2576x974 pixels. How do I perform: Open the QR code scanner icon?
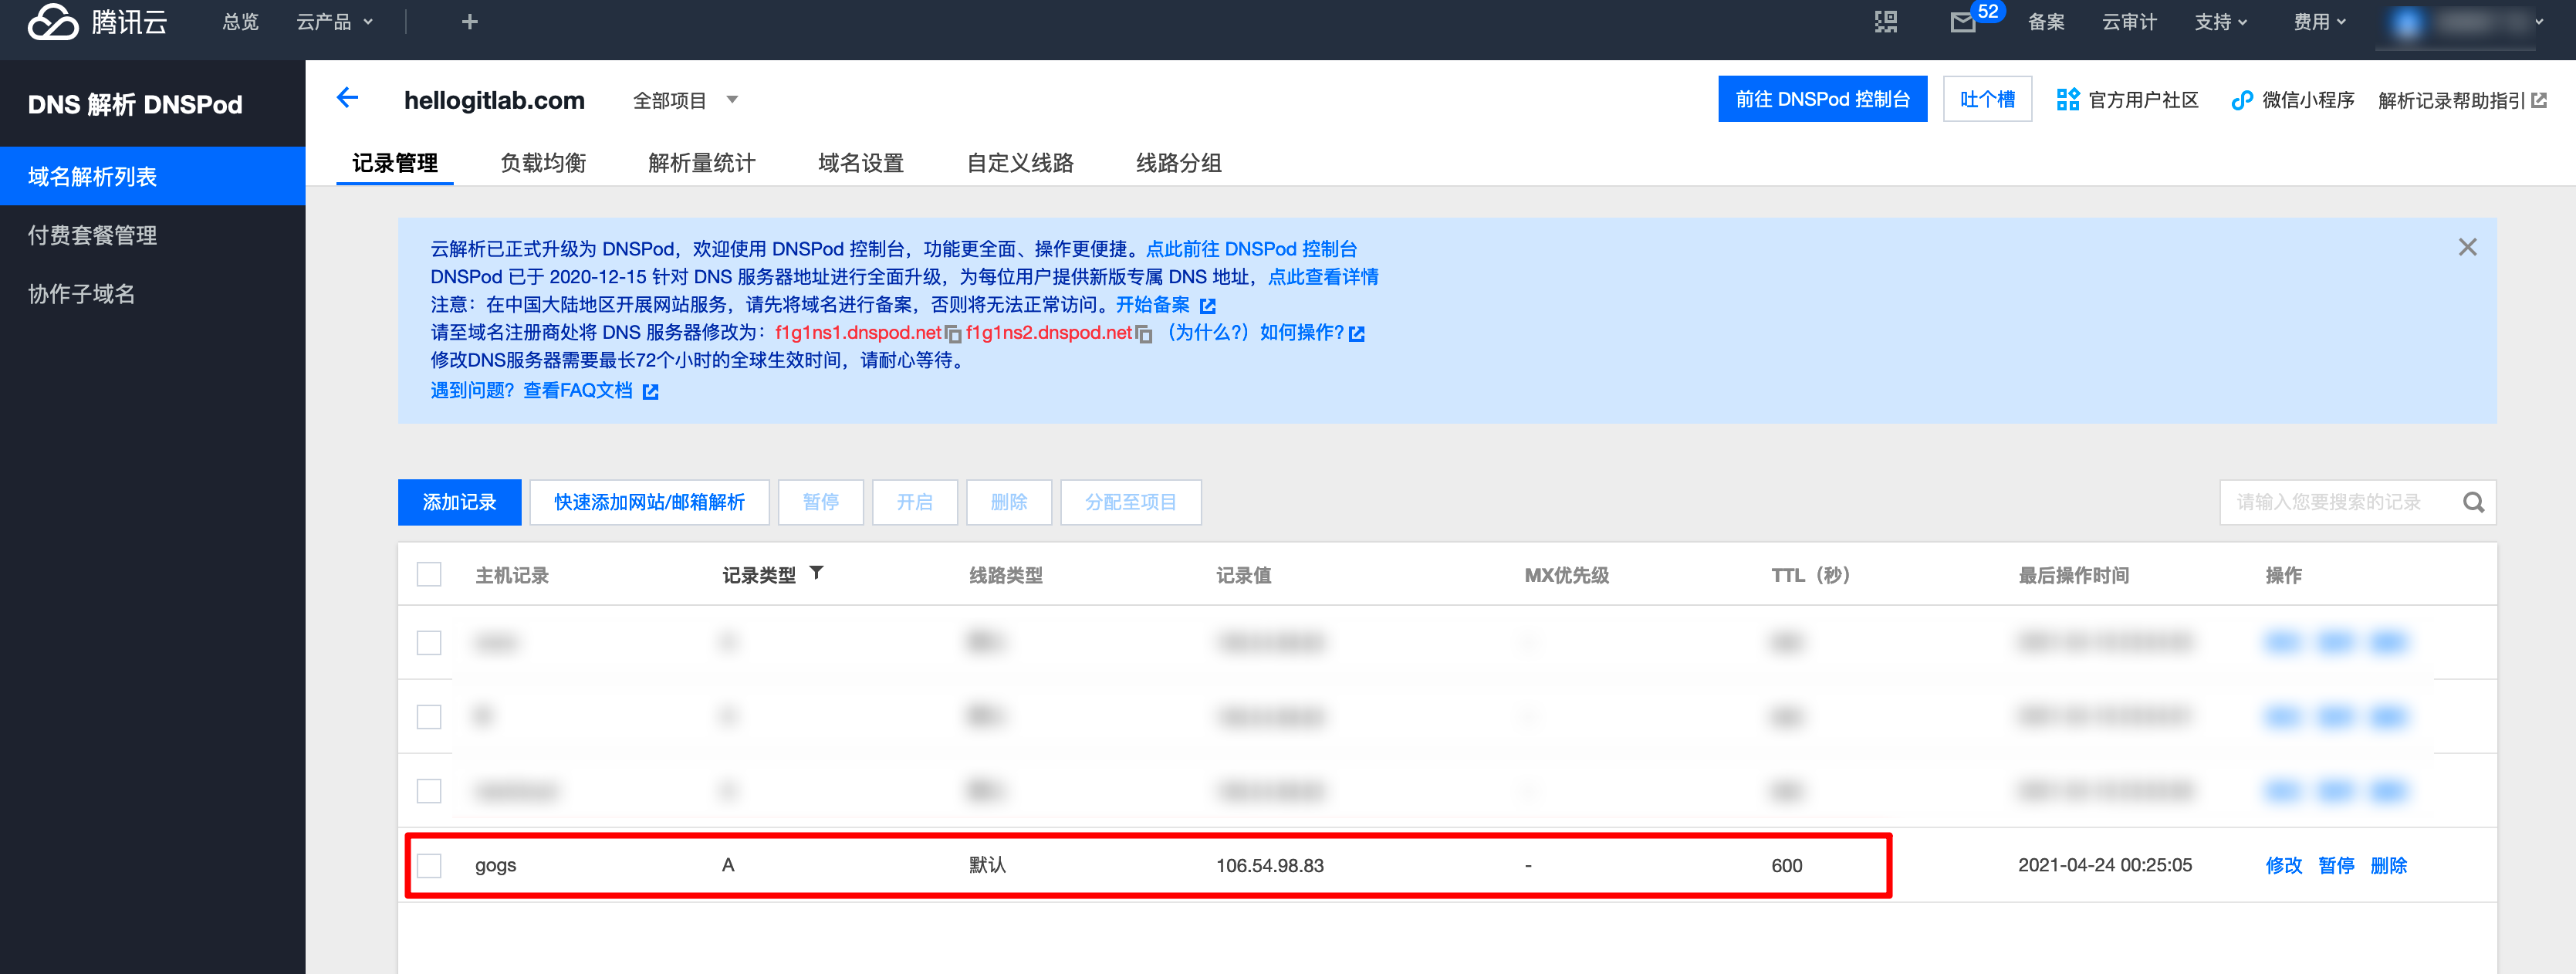coord(1885,22)
